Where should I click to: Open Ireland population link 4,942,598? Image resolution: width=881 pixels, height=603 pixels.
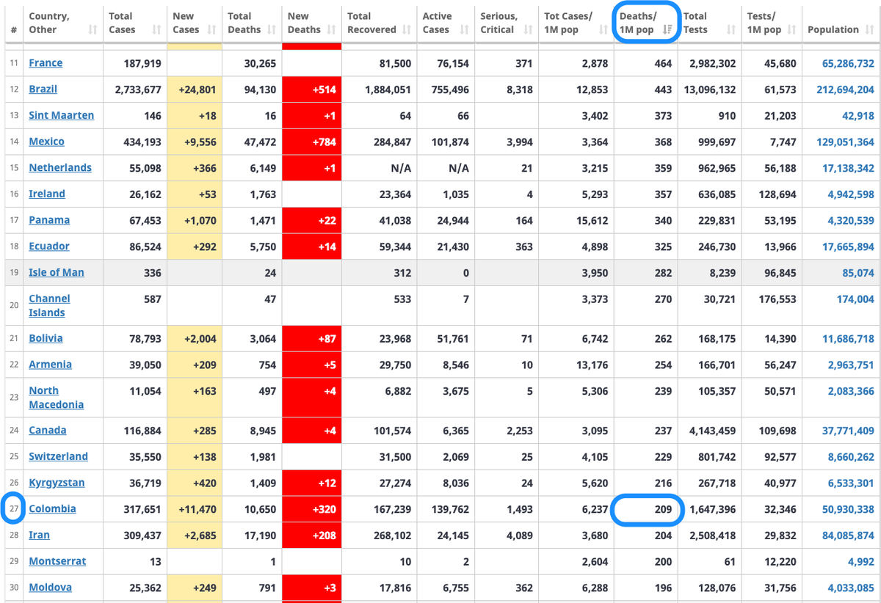(x=851, y=194)
